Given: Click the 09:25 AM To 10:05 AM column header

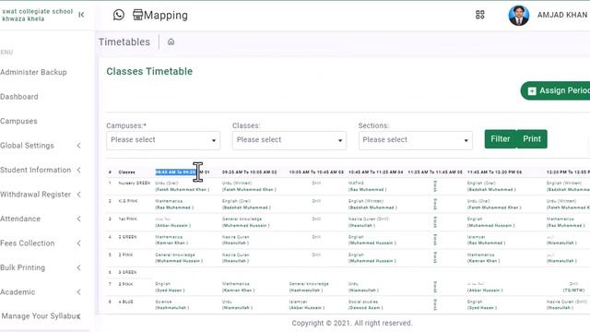Looking at the screenshot, I should click(250, 172).
